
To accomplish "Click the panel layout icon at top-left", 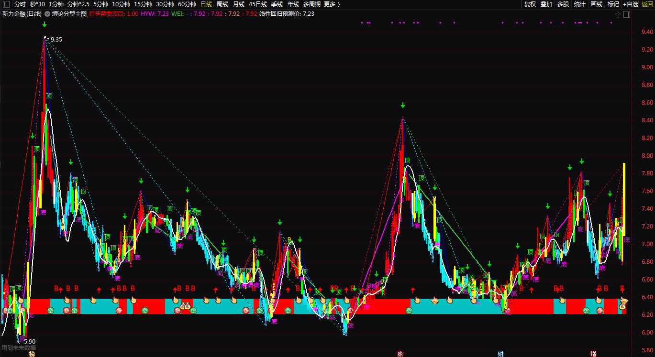I will point(6,4).
